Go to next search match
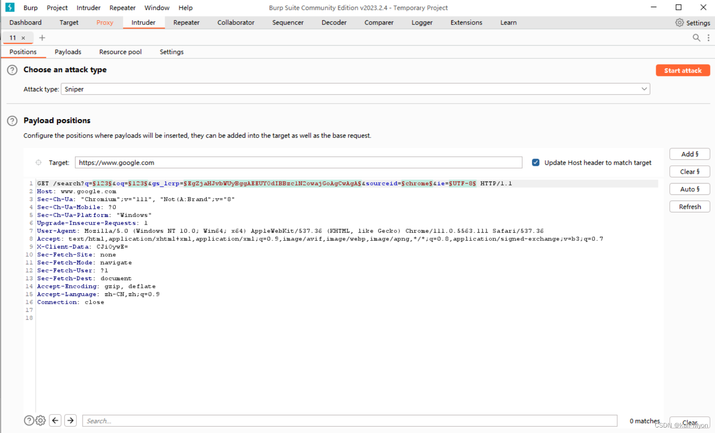The width and height of the screenshot is (715, 433). click(x=71, y=421)
